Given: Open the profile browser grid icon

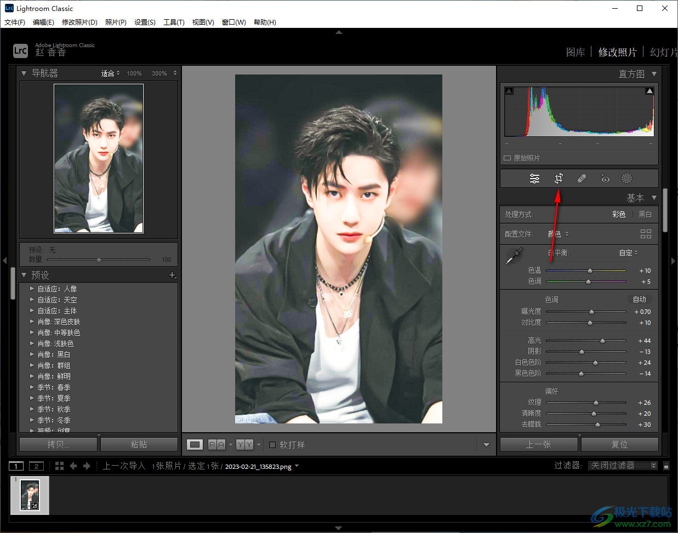Looking at the screenshot, I should coord(646,234).
